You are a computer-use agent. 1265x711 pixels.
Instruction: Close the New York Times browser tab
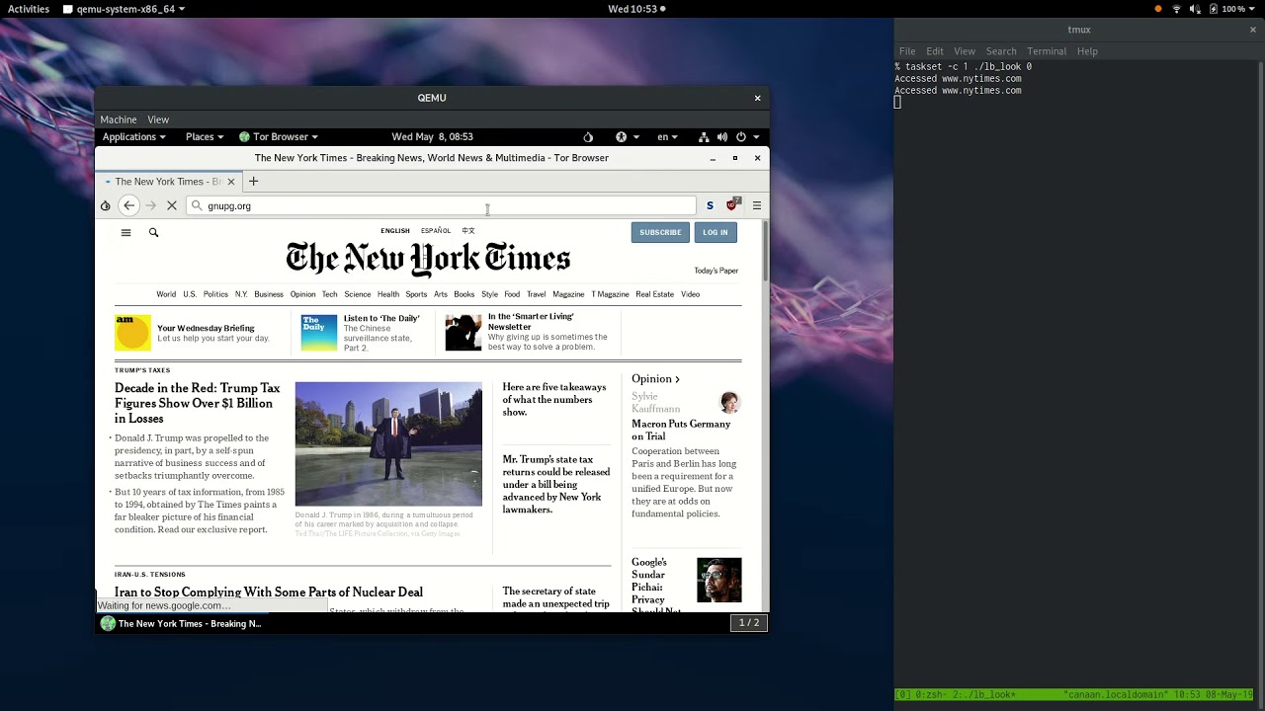click(231, 182)
